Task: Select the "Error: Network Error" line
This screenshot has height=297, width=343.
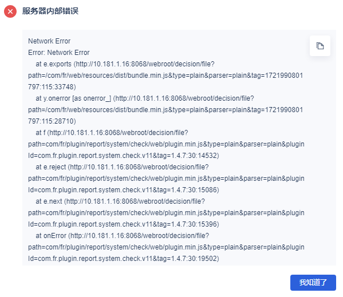Action: (59, 53)
